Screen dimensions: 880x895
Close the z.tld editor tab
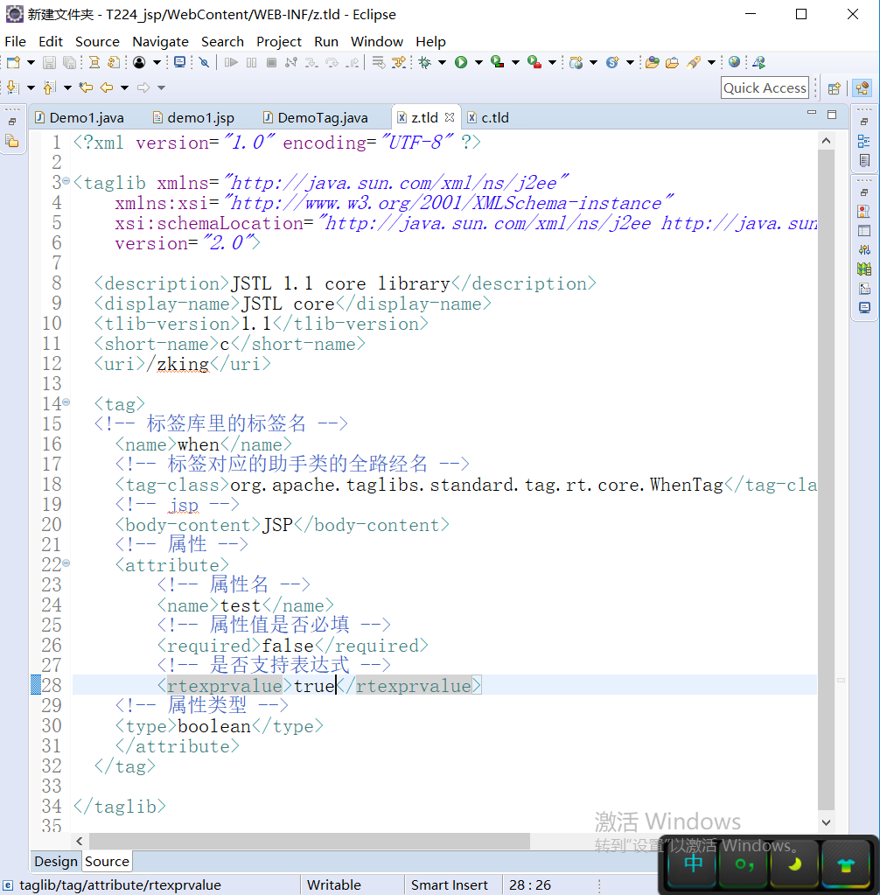450,117
